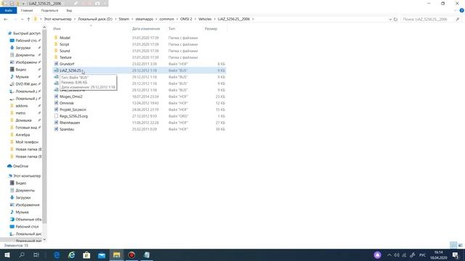Select the Spandau file
465x261 pixels.
[67, 129]
